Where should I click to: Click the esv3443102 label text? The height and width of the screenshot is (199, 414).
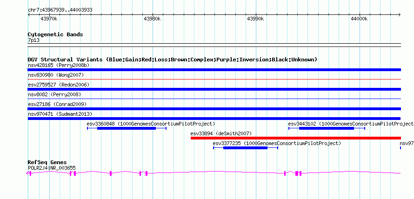tap(351, 124)
